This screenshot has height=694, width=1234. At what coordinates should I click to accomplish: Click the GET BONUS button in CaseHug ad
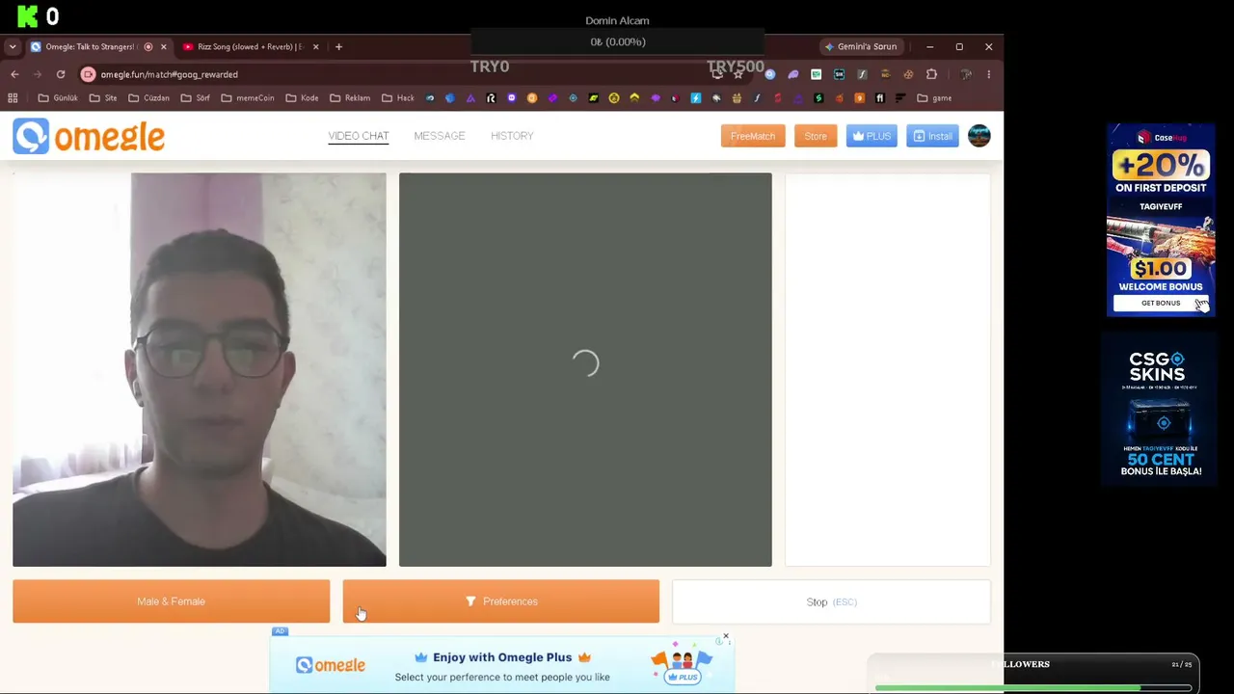coord(1161,303)
